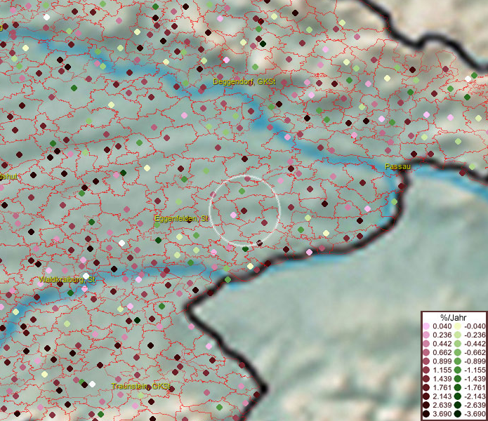Click the 3.690 darkest maroon swatch

(426, 414)
